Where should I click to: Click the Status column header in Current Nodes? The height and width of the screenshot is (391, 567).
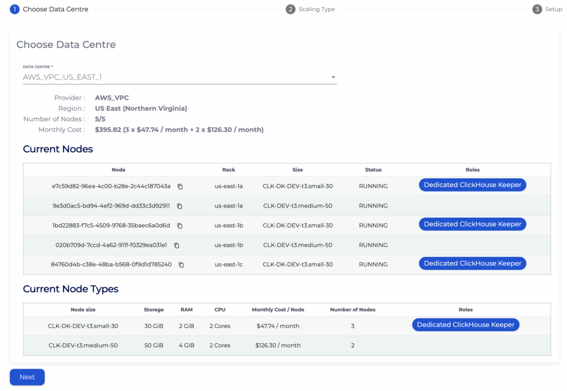[373, 170]
